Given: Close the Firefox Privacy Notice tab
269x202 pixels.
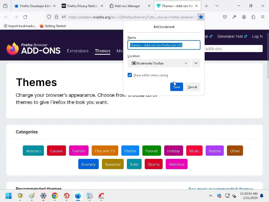Looking at the screenshot, I should [x=102, y=6].
